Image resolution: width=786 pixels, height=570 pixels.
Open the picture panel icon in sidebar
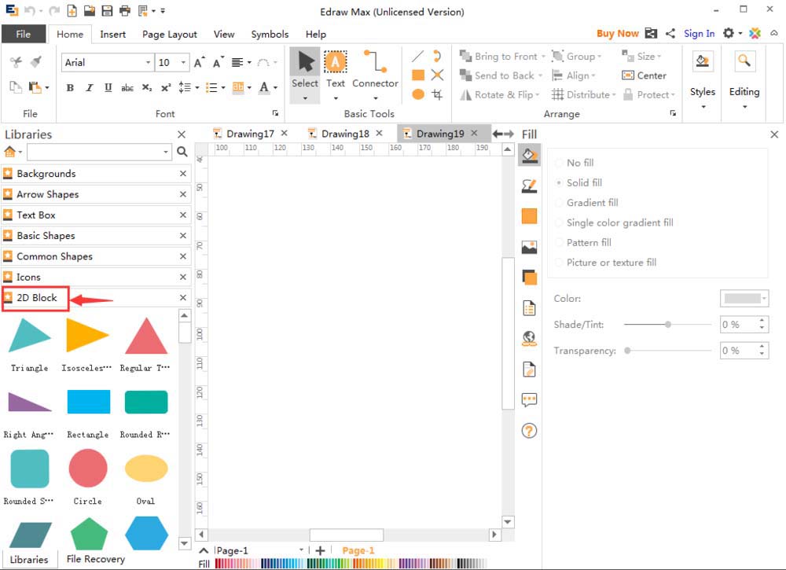[529, 247]
